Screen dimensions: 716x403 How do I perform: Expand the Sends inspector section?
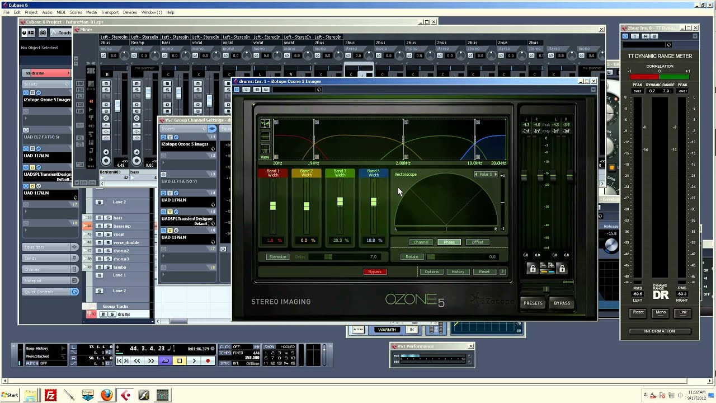click(x=50, y=258)
